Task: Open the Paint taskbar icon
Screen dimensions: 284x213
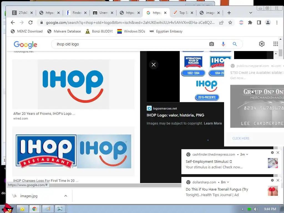Action: tap(48, 209)
